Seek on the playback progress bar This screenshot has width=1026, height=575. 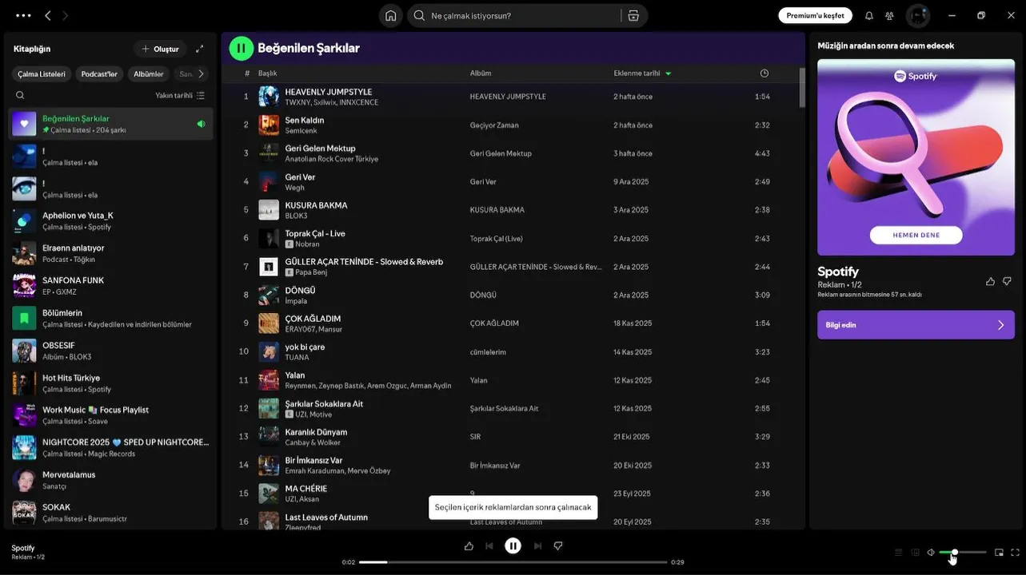pos(513,562)
